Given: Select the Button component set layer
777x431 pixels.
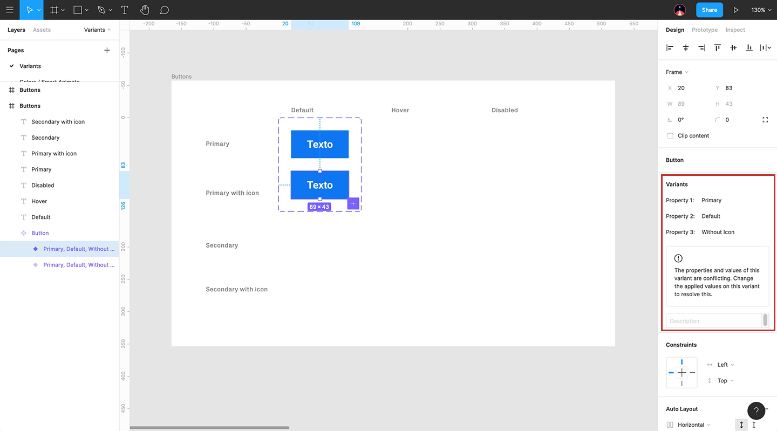Looking at the screenshot, I should click(40, 233).
